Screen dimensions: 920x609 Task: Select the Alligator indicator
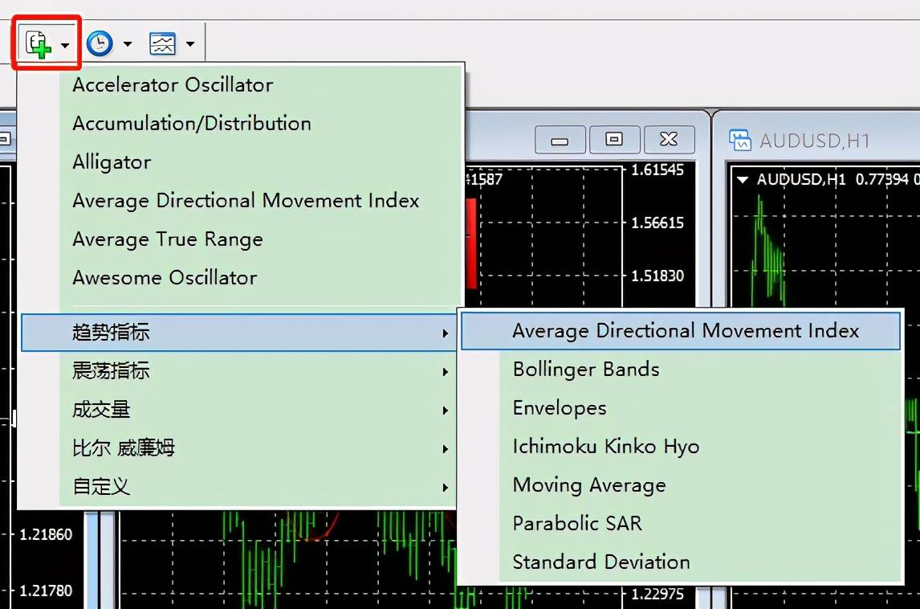(112, 162)
